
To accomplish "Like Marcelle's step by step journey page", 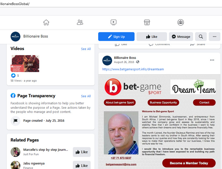I will (x=82, y=152).
